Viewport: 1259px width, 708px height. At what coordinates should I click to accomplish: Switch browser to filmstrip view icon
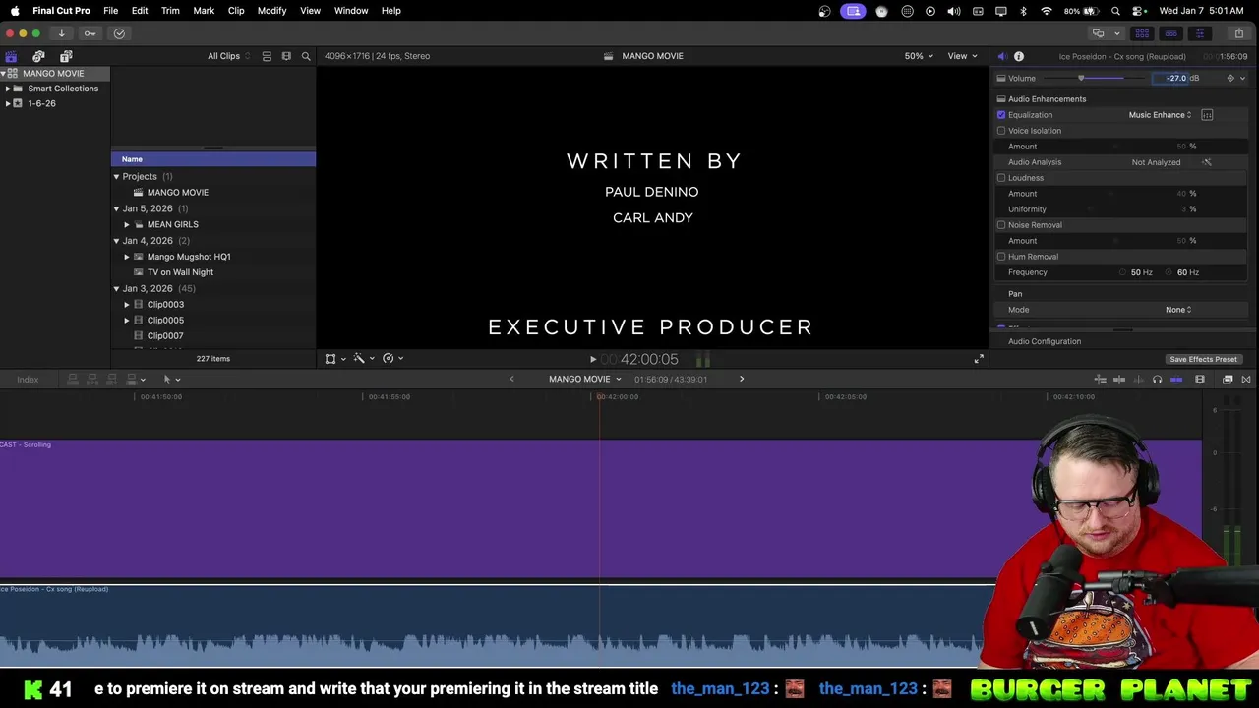286,56
